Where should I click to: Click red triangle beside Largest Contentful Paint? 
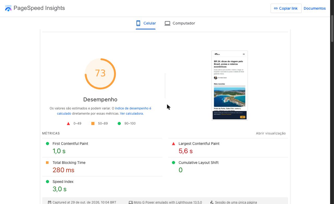[x=174, y=144]
